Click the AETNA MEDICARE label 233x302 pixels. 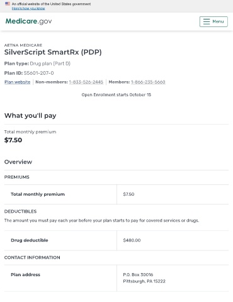coord(23,45)
